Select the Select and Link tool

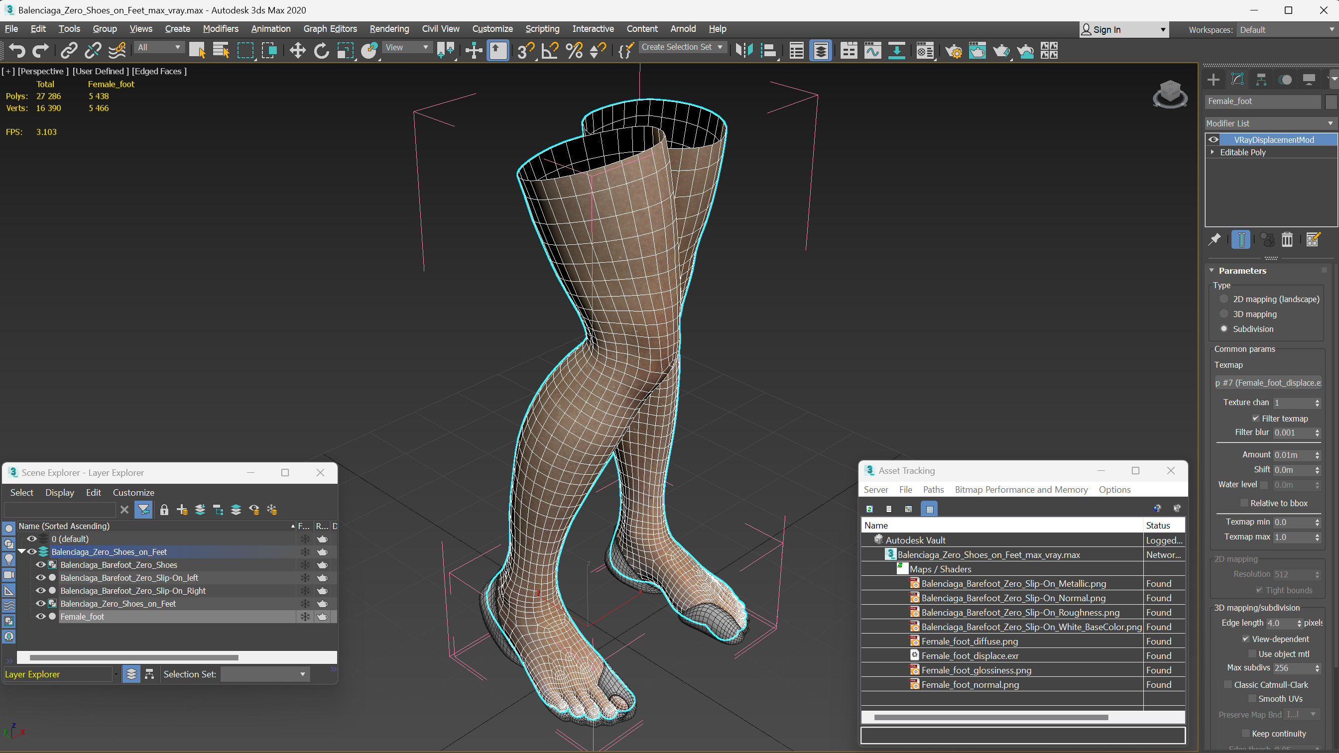pos(69,50)
